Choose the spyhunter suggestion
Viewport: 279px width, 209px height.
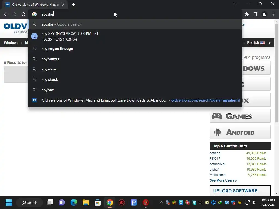(x=135, y=59)
